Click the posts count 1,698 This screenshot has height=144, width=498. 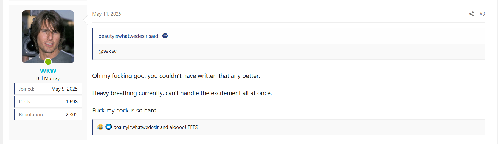72,102
